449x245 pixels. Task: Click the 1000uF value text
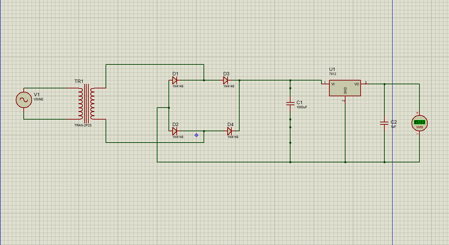tap(302, 107)
